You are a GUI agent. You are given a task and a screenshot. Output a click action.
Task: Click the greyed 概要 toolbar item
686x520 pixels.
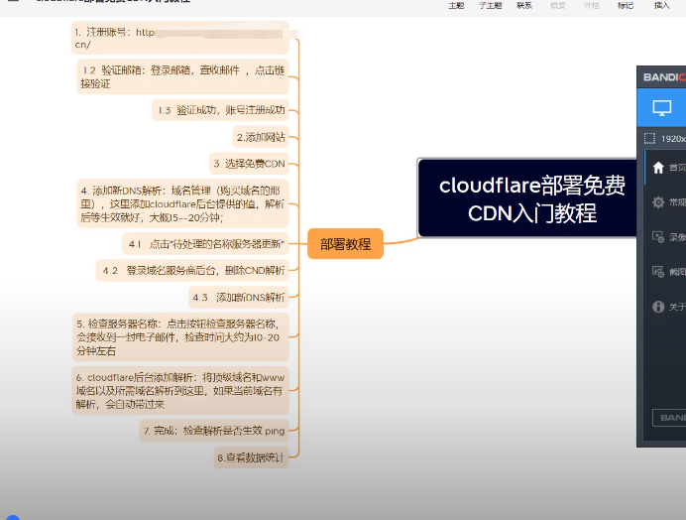(x=558, y=5)
